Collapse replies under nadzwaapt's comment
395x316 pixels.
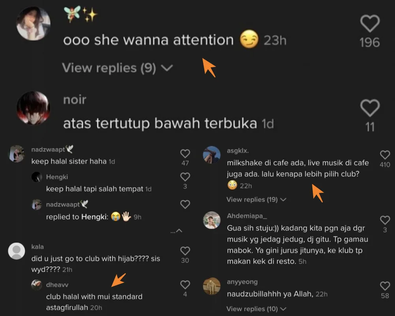[177, 231]
